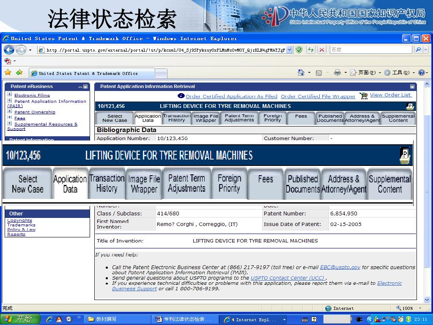
Task: Open the Windows 开始 Start button
Action: coord(19,319)
